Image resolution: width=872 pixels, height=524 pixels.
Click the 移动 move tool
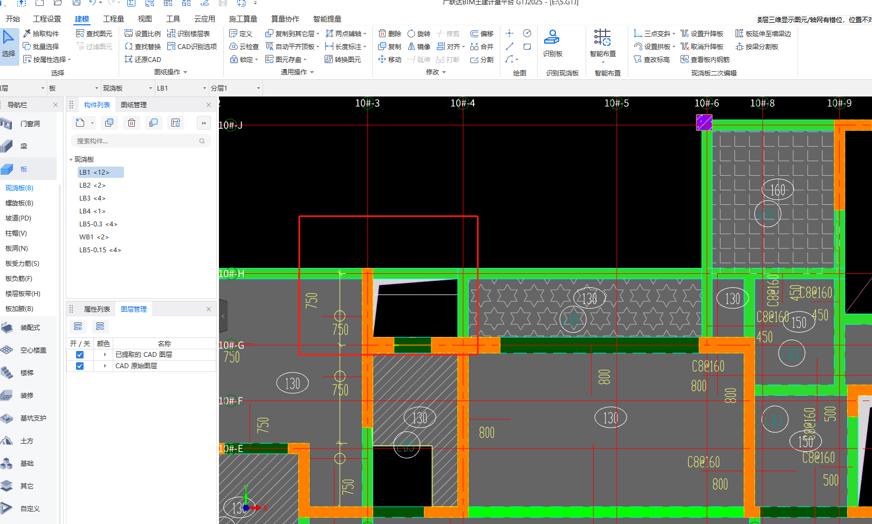pyautogui.click(x=390, y=59)
